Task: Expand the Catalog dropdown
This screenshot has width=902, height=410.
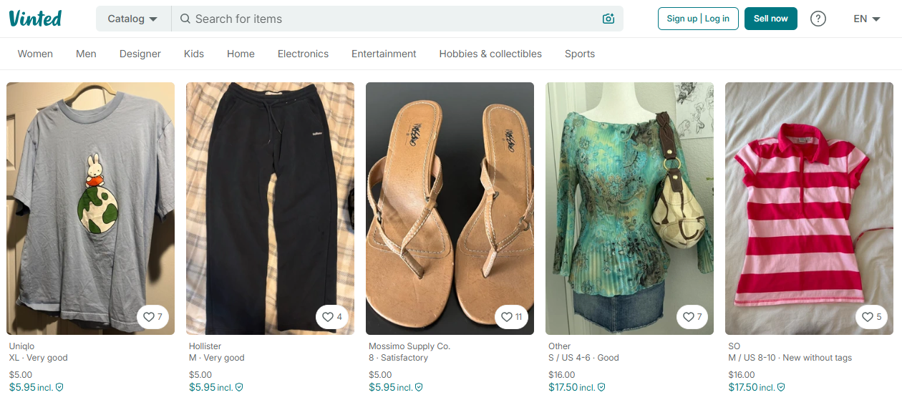Action: 133,19
